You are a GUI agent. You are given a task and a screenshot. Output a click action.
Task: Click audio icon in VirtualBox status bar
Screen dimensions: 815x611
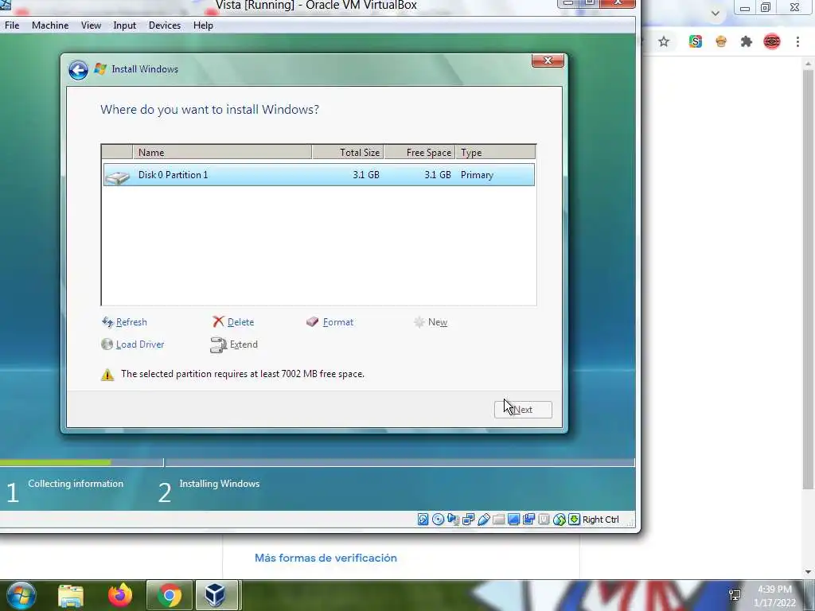(x=453, y=520)
